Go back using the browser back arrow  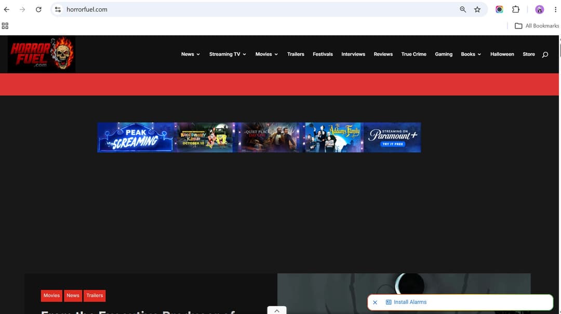click(x=7, y=10)
